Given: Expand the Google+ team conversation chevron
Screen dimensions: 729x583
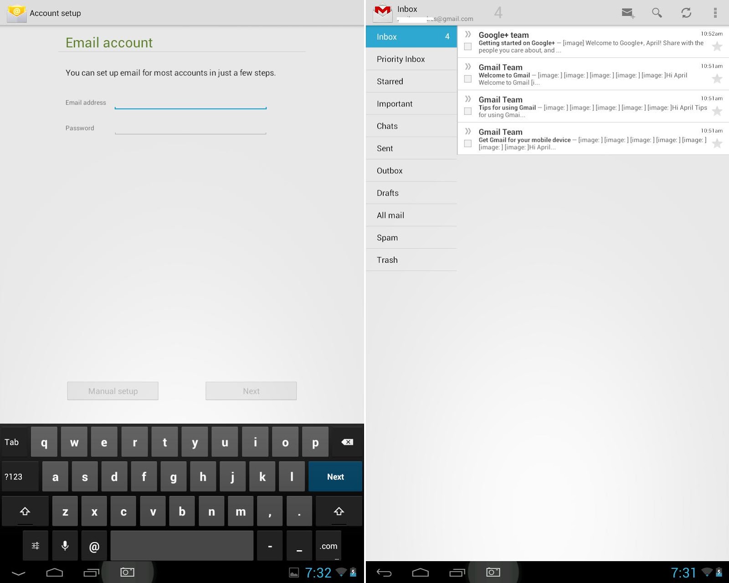Looking at the screenshot, I should [x=468, y=33].
